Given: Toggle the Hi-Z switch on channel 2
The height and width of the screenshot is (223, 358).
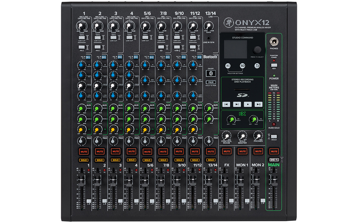Looking at the screenshot, I should tap(98, 47).
